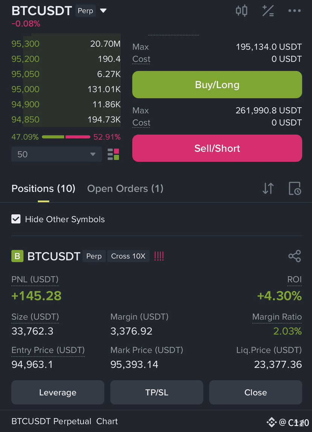Screen dimensions: 312x432
Task: Click the sort positions arrows icon
Action: tap(268, 188)
